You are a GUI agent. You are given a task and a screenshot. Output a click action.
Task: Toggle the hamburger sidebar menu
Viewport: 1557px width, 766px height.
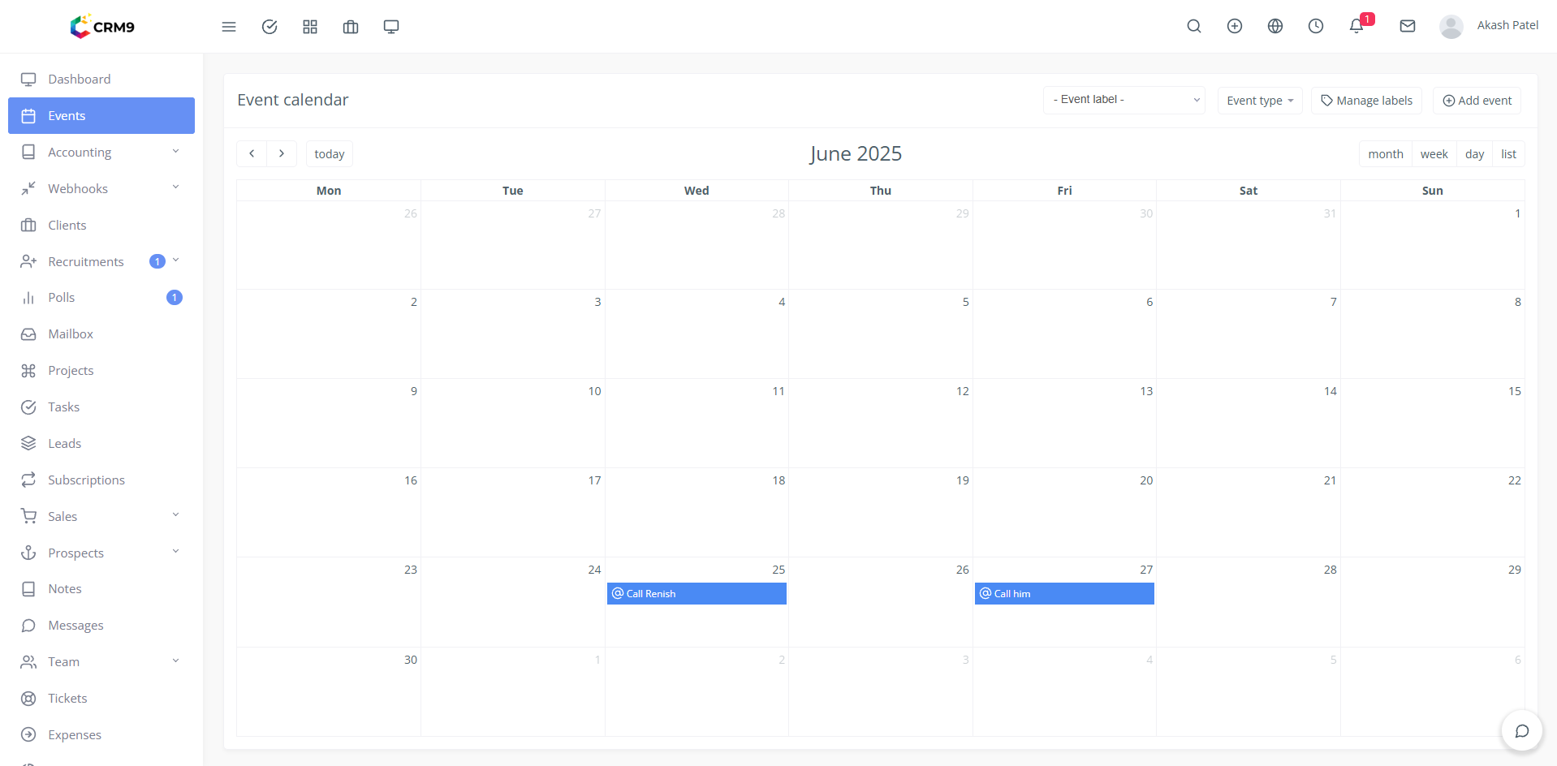pos(229,27)
